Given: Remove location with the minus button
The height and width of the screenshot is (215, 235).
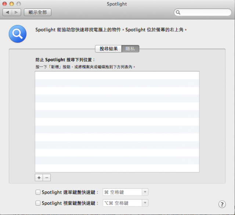Looking at the screenshot, I should pyautogui.click(x=47, y=178).
